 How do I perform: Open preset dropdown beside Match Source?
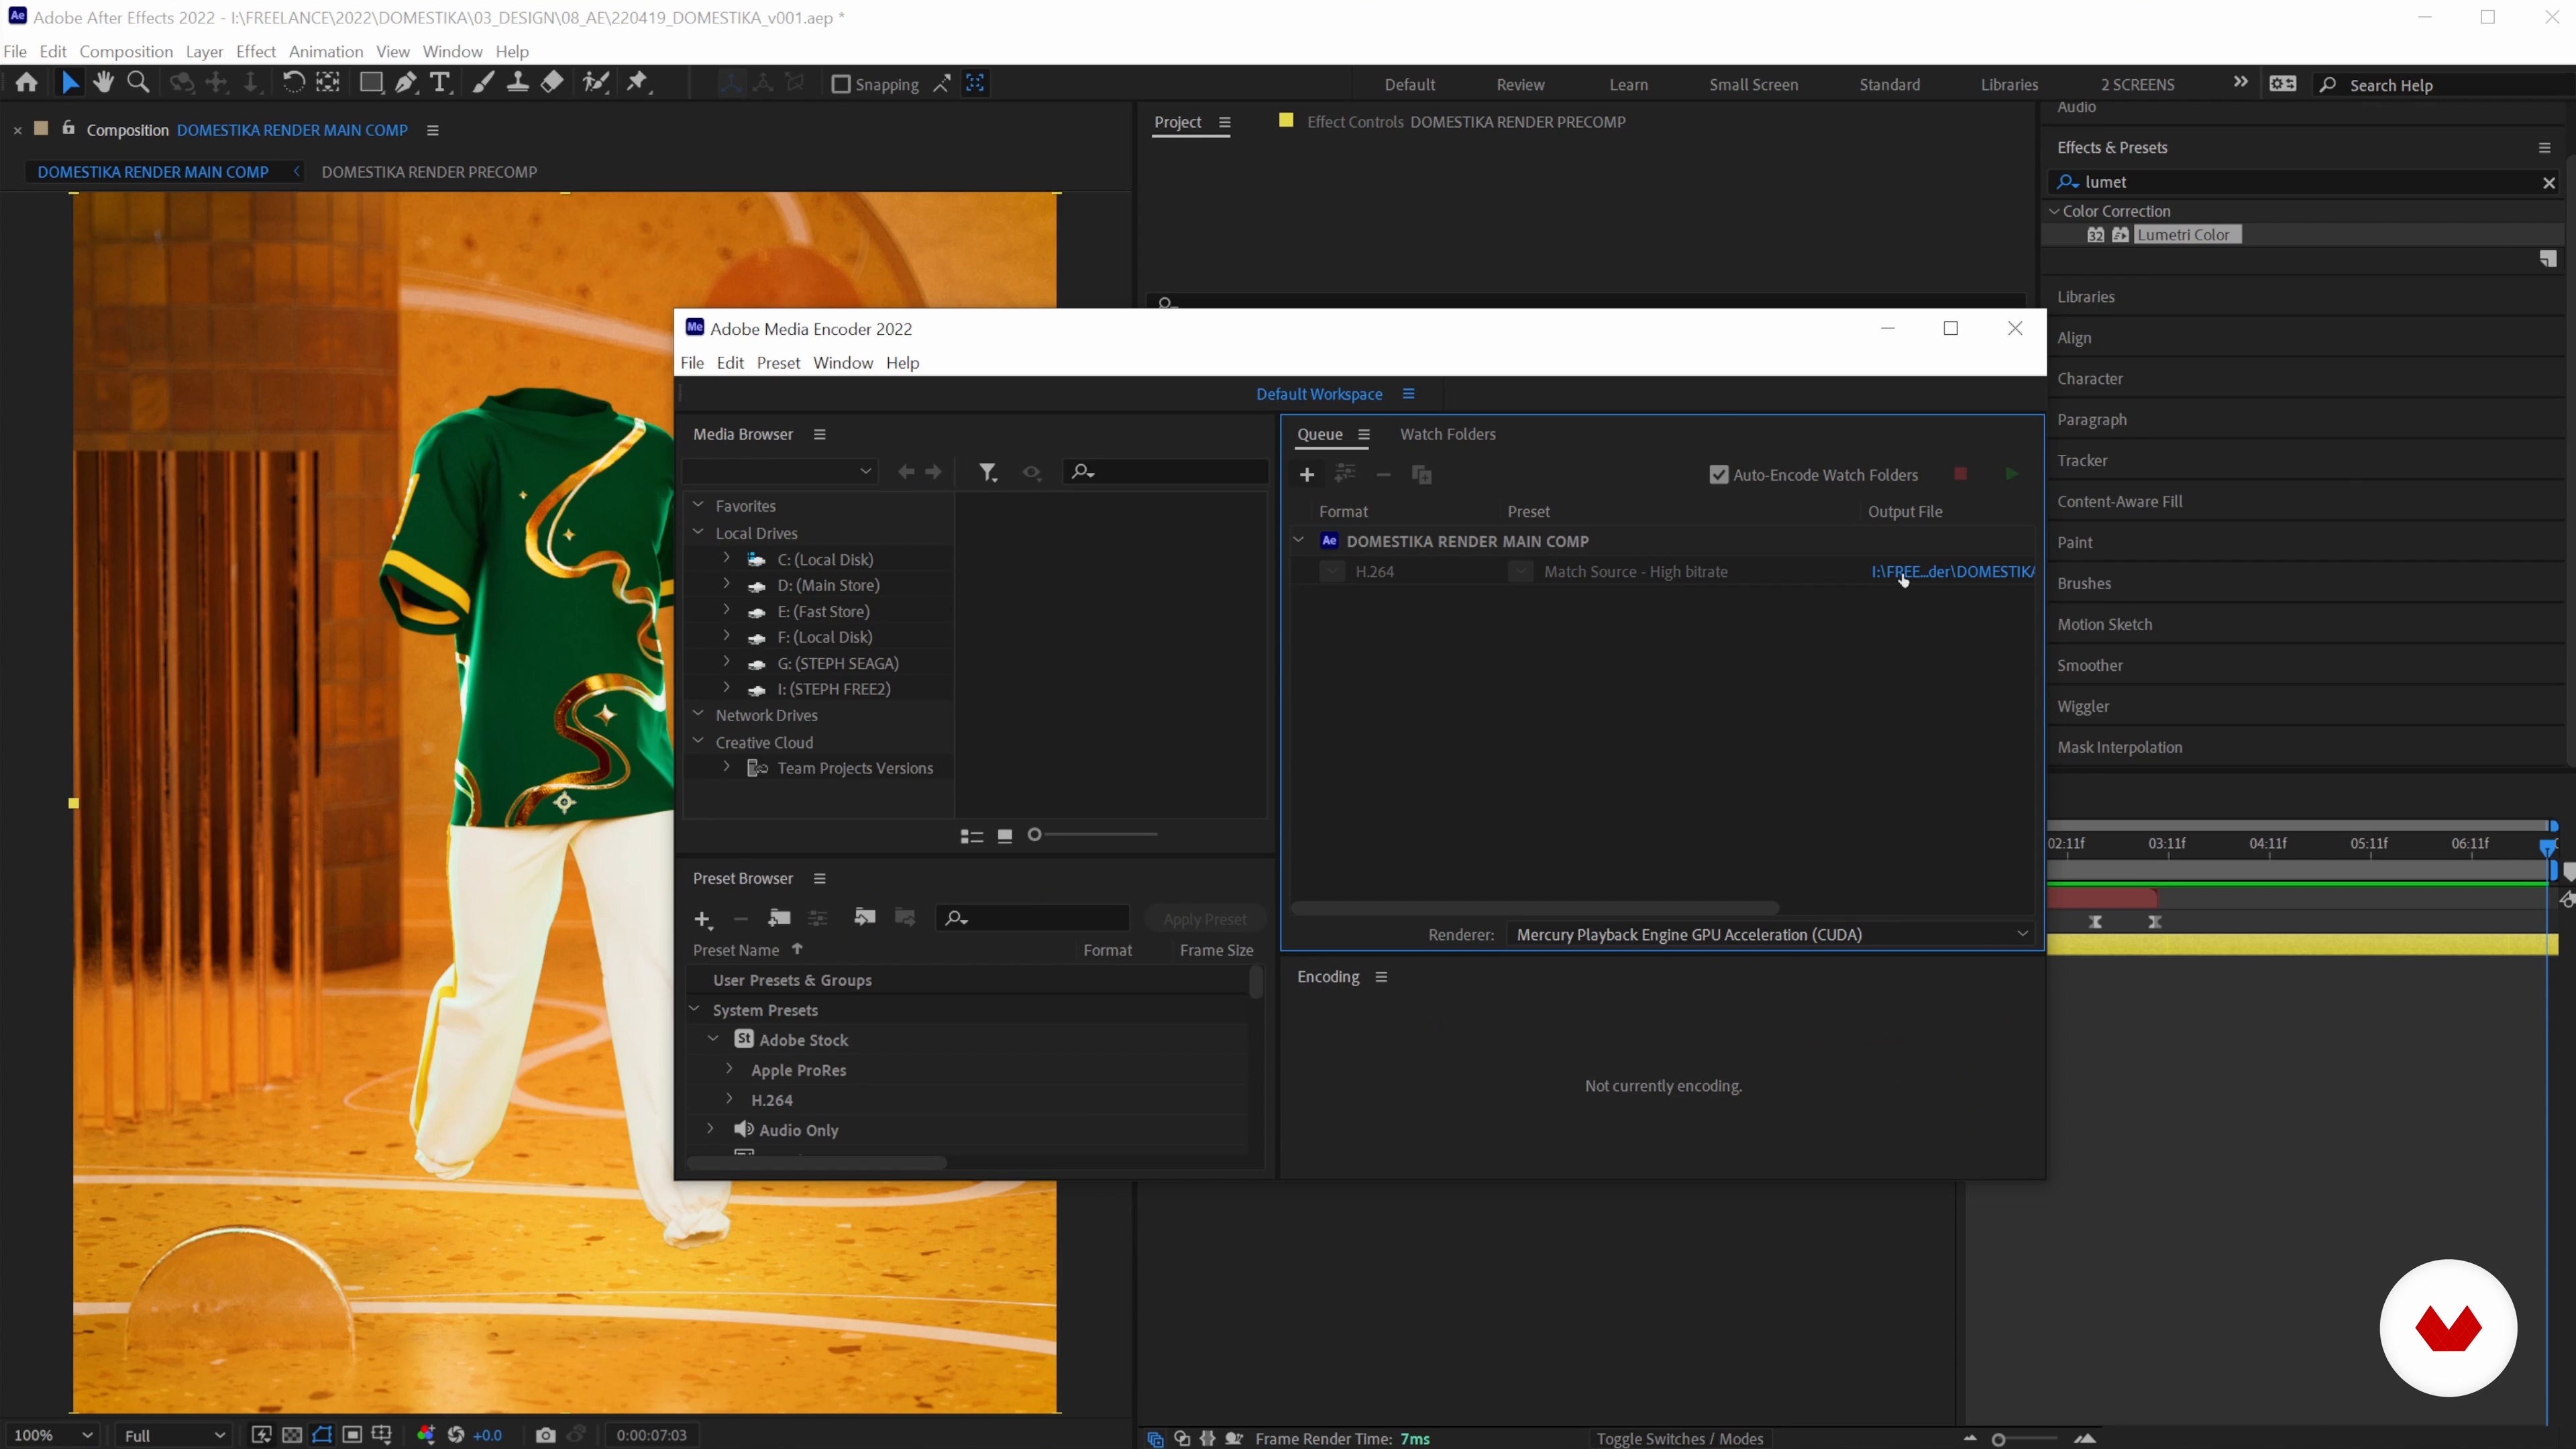click(x=1520, y=572)
